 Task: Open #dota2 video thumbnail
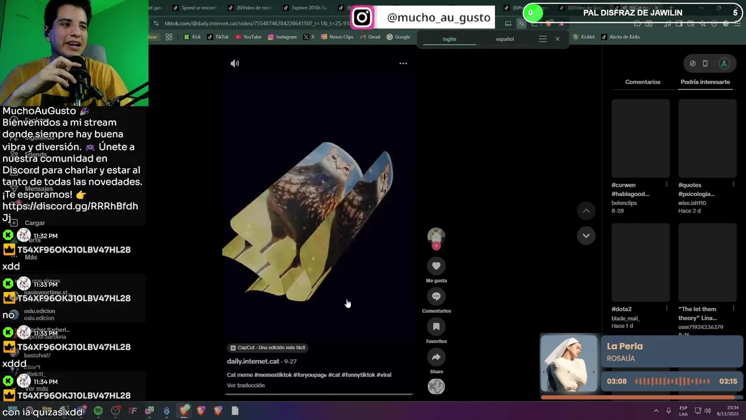(641, 262)
